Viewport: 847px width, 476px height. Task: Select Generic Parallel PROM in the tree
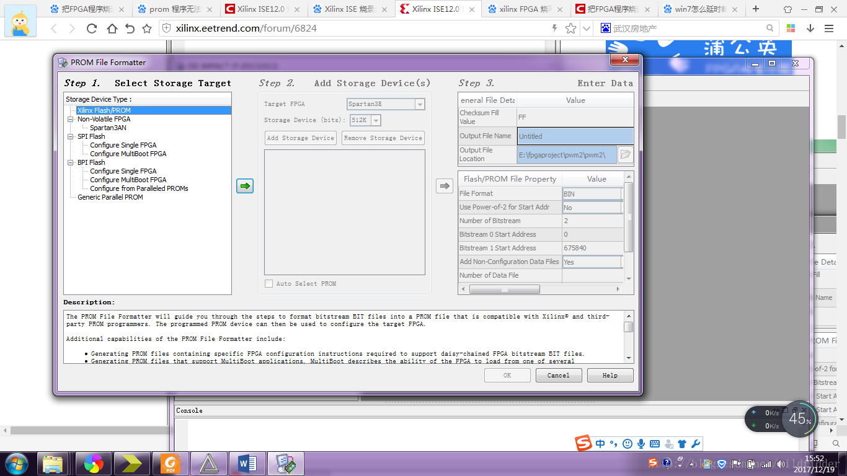[110, 197]
